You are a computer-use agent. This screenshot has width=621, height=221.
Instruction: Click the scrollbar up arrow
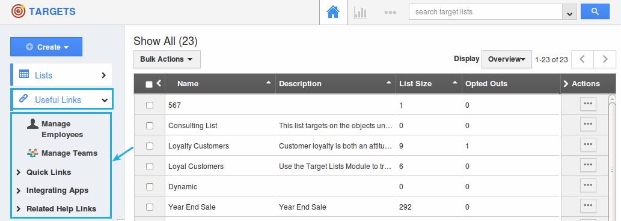click(613, 99)
